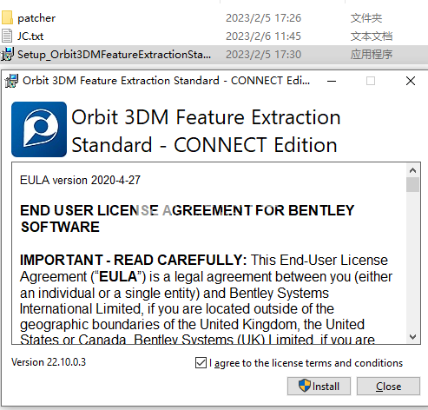Image resolution: width=428 pixels, height=410 pixels.
Task: Click the 'I agree to the license terms' label
Action: tap(308, 363)
